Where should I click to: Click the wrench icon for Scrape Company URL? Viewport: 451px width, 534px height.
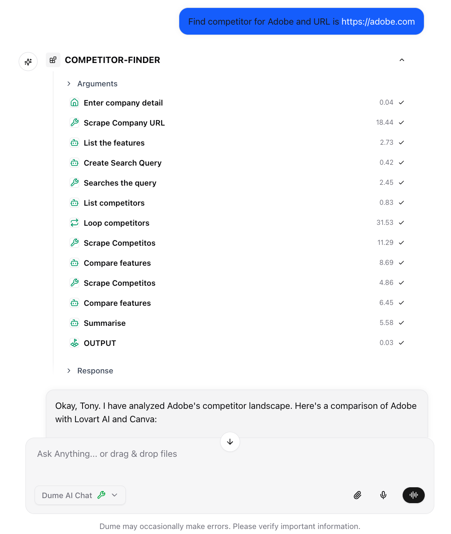tap(74, 122)
